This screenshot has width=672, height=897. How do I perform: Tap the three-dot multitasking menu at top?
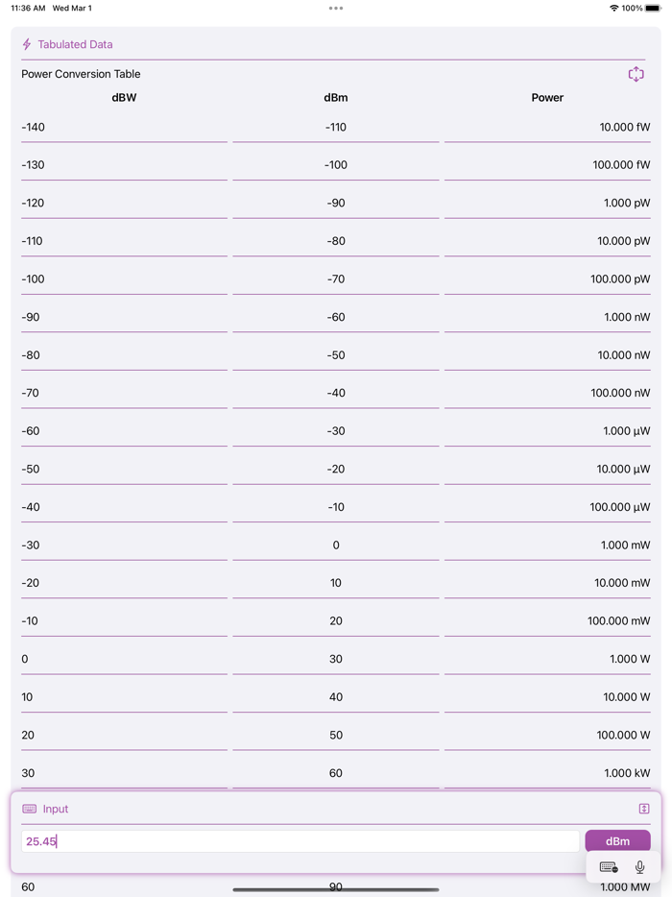336,9
